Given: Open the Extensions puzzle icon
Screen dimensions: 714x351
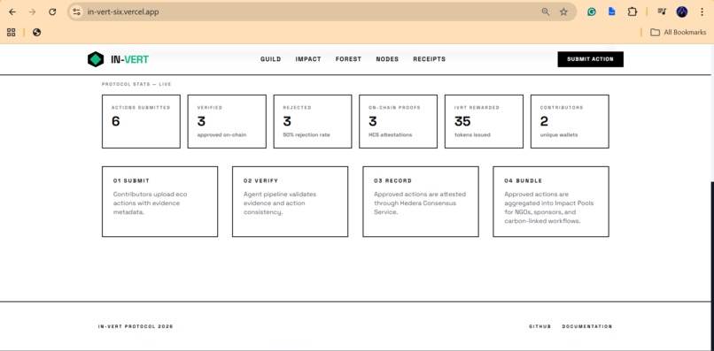Looking at the screenshot, I should tap(632, 12).
